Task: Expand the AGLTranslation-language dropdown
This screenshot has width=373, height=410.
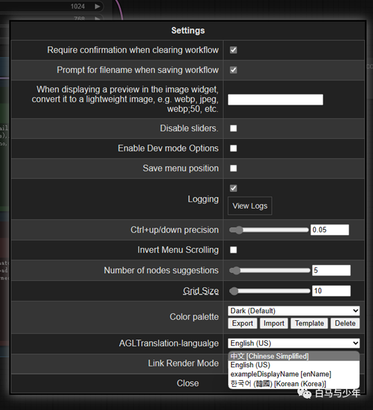Action: 294,343
